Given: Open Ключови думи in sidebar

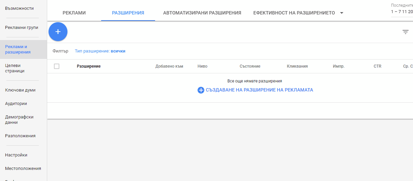Looking at the screenshot, I should [20, 90].
